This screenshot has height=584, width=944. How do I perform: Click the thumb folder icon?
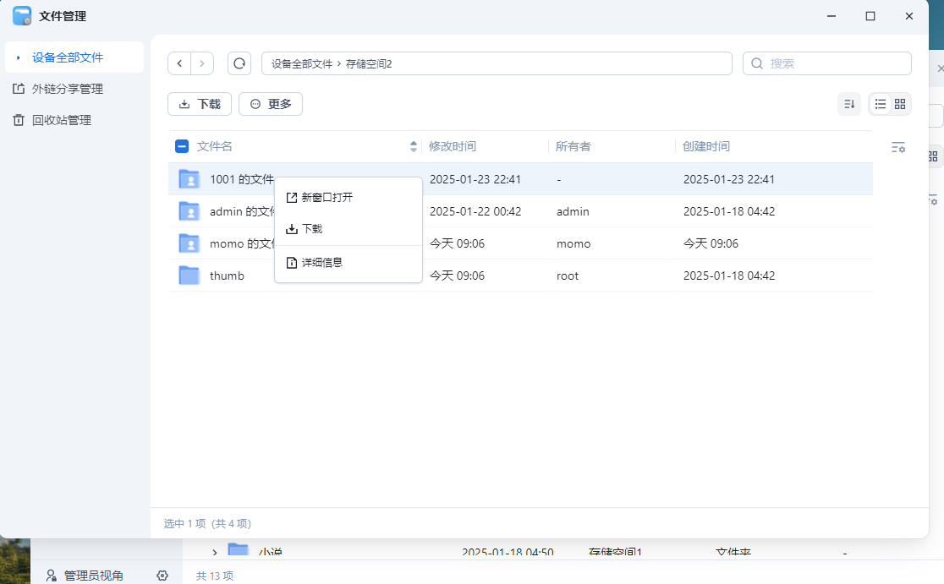(189, 276)
